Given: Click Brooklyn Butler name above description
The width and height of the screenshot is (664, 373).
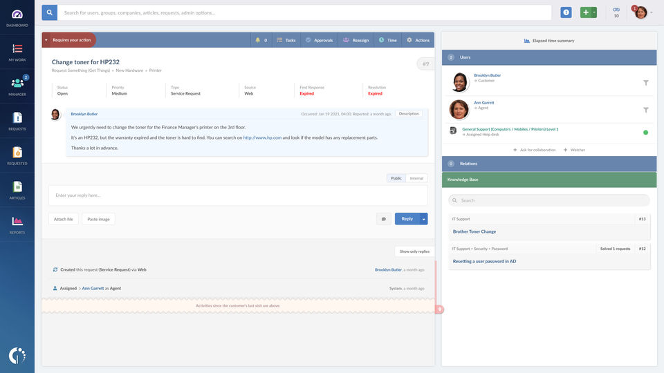Looking at the screenshot, I should tap(84, 114).
